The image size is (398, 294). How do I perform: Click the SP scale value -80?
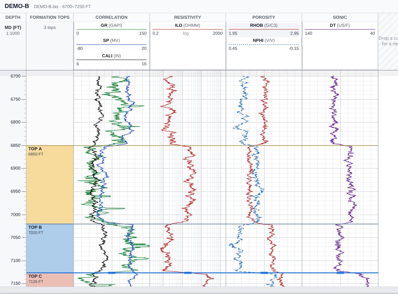pos(80,48)
